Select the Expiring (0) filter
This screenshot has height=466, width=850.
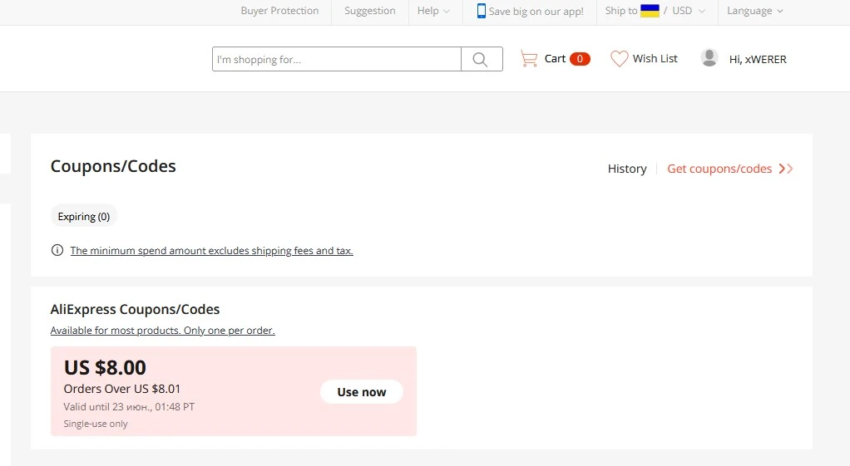[84, 217]
